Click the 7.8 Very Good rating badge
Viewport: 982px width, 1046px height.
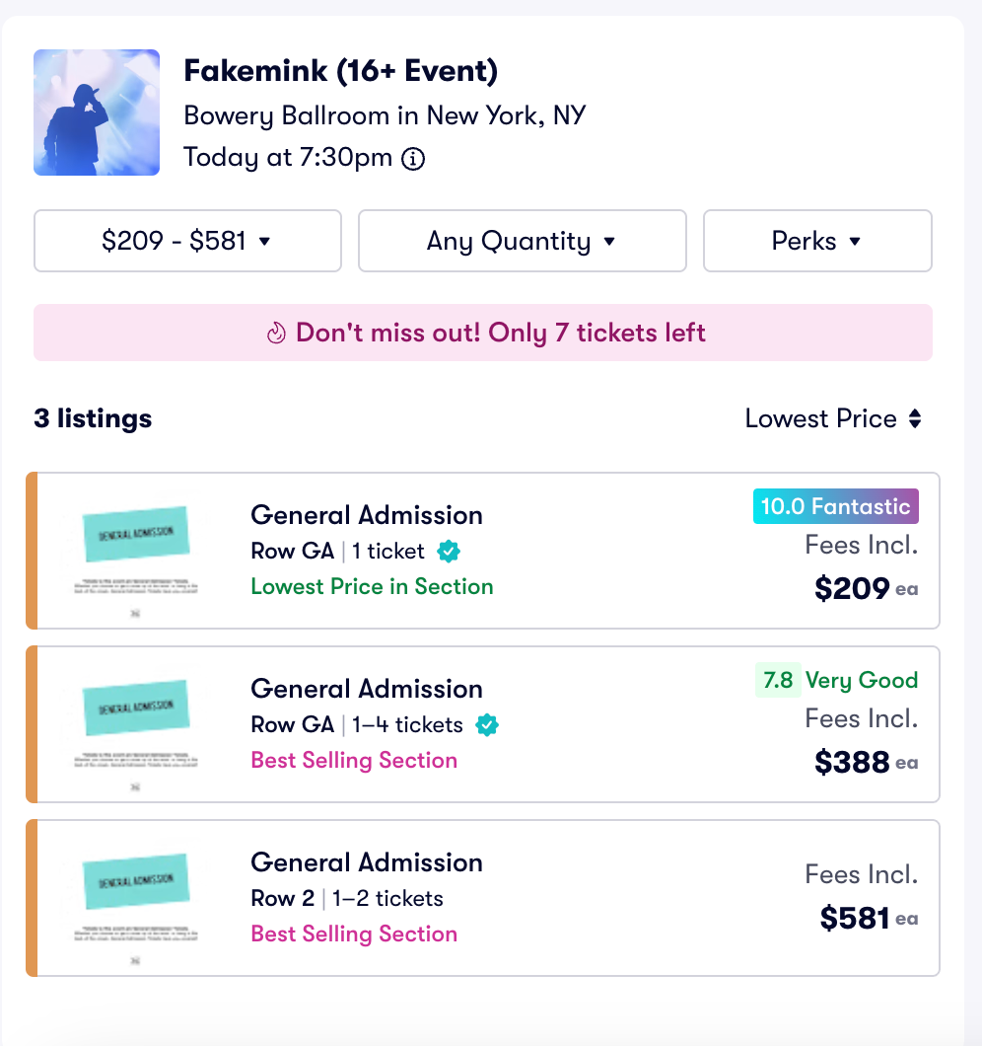(x=837, y=680)
